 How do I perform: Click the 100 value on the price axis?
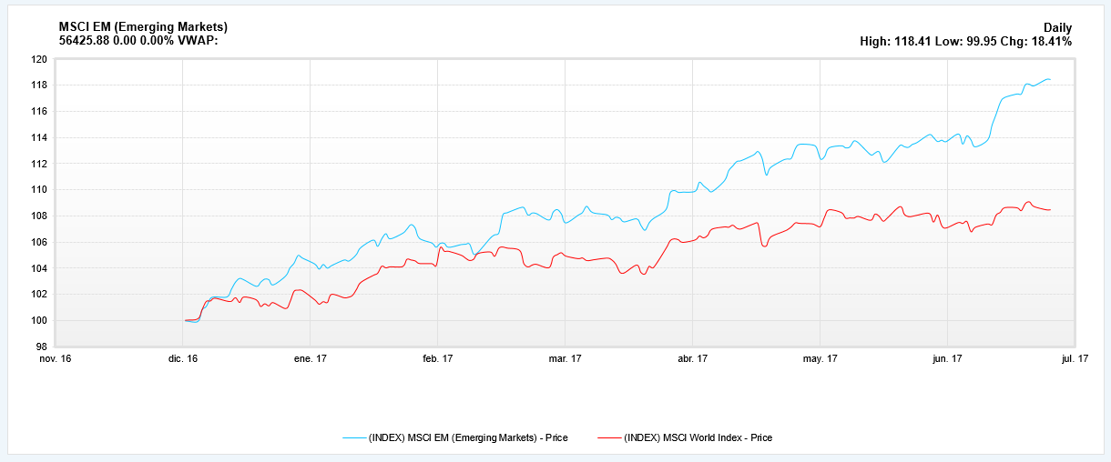point(38,320)
